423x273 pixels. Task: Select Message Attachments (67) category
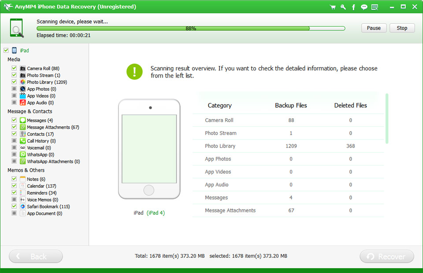52,127
